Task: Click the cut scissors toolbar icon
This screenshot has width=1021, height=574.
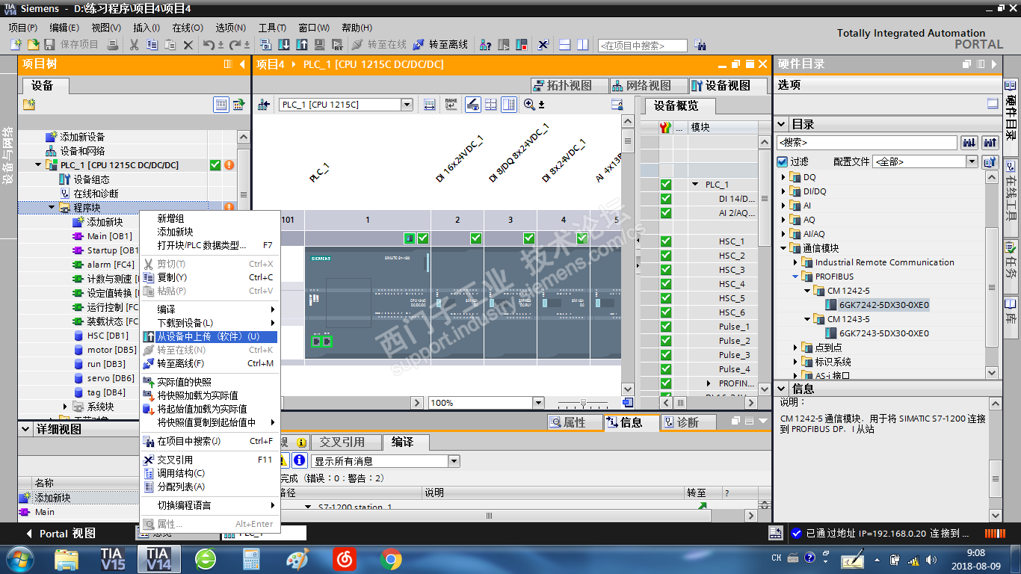Action: click(x=134, y=45)
